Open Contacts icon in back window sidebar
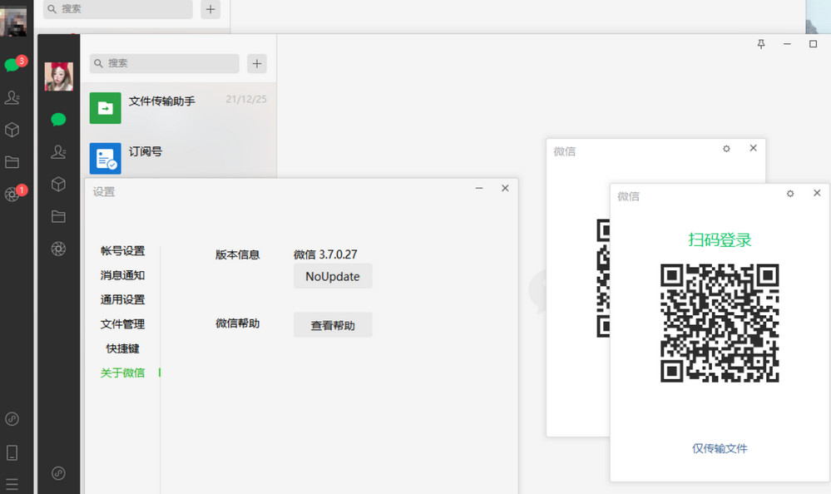The width and height of the screenshot is (831, 494). pos(12,97)
